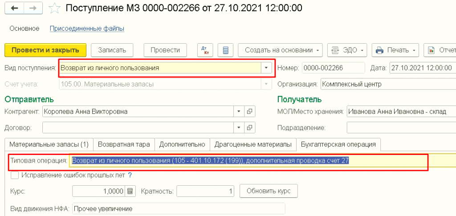This screenshot has height=216, width=456.
Task: Expand the Вид поступления dropdown
Action: click(266, 68)
